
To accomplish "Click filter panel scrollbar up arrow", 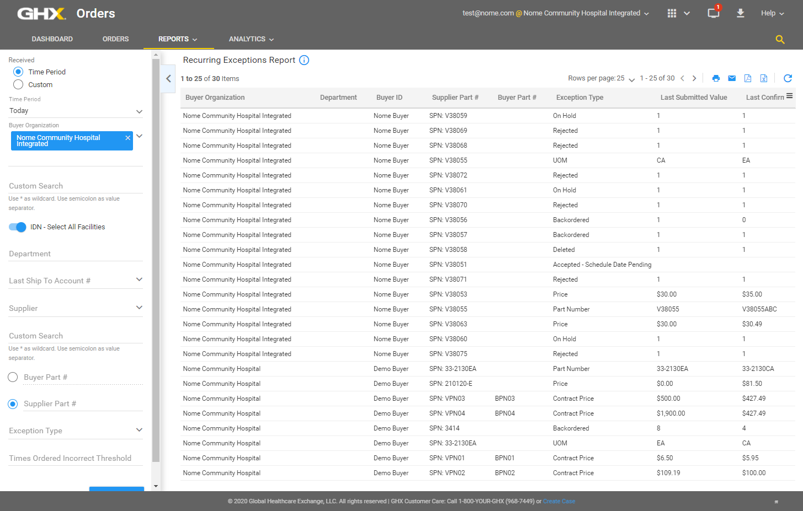I will (156, 55).
